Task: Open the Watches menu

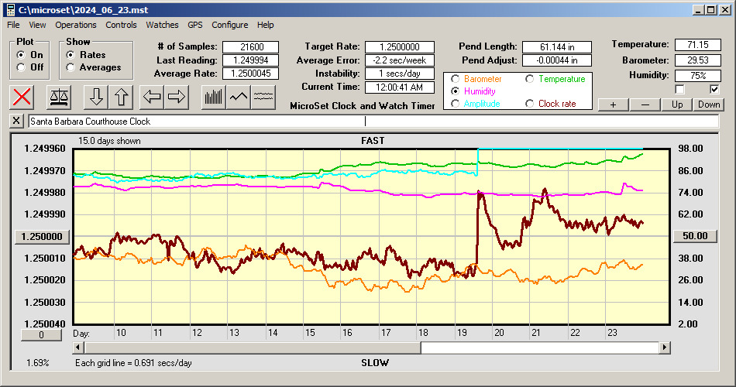Action: point(162,25)
